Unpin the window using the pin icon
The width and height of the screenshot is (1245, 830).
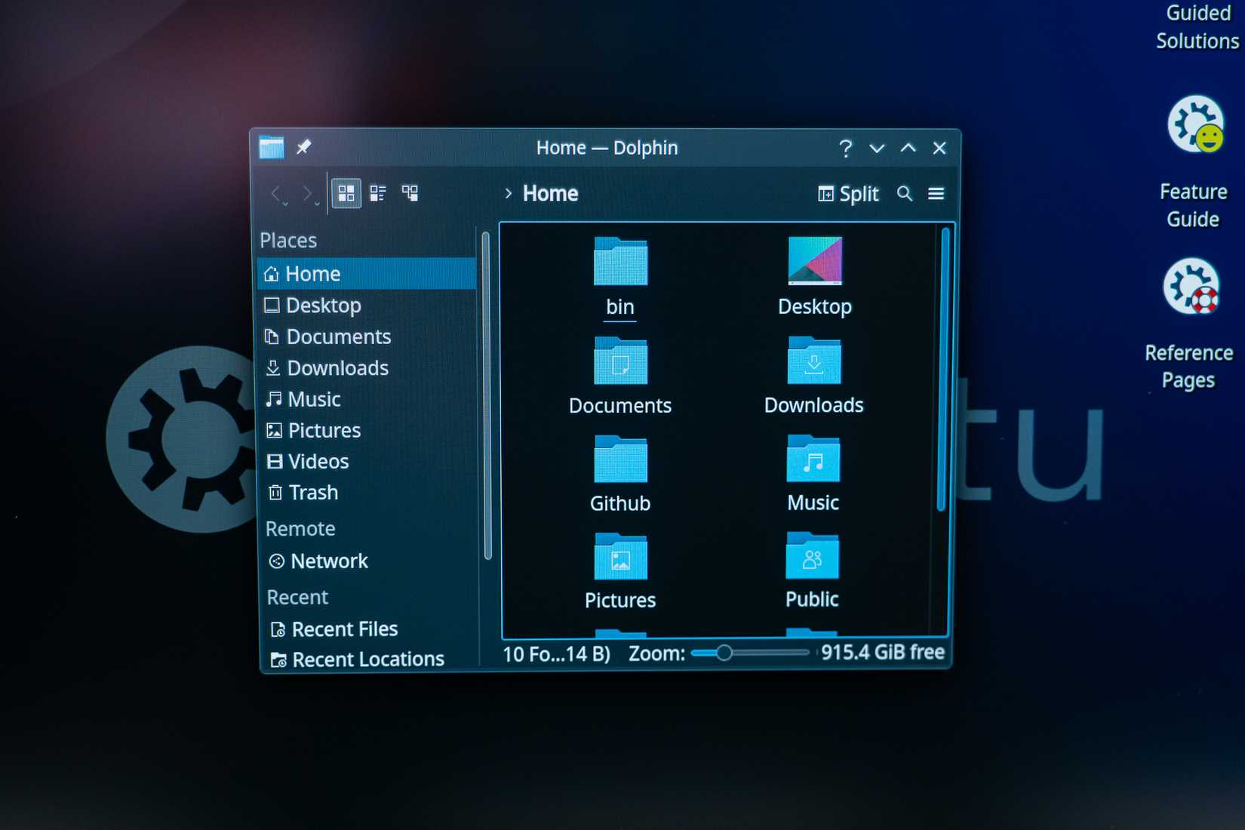click(303, 147)
